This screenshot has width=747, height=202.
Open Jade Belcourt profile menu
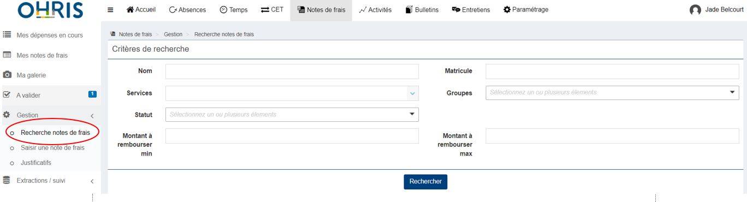(724, 10)
